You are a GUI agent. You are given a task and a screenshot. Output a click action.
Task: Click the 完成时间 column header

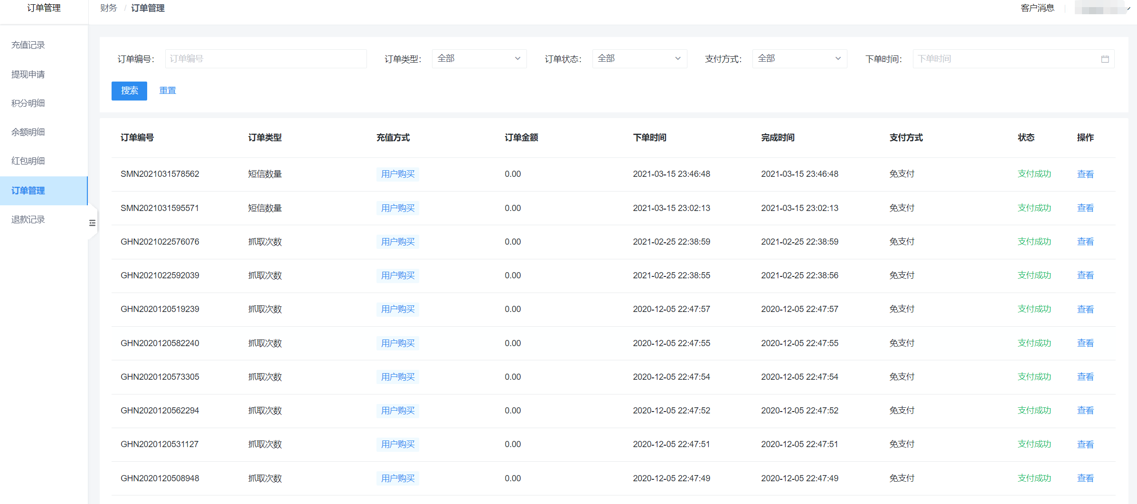coord(778,137)
